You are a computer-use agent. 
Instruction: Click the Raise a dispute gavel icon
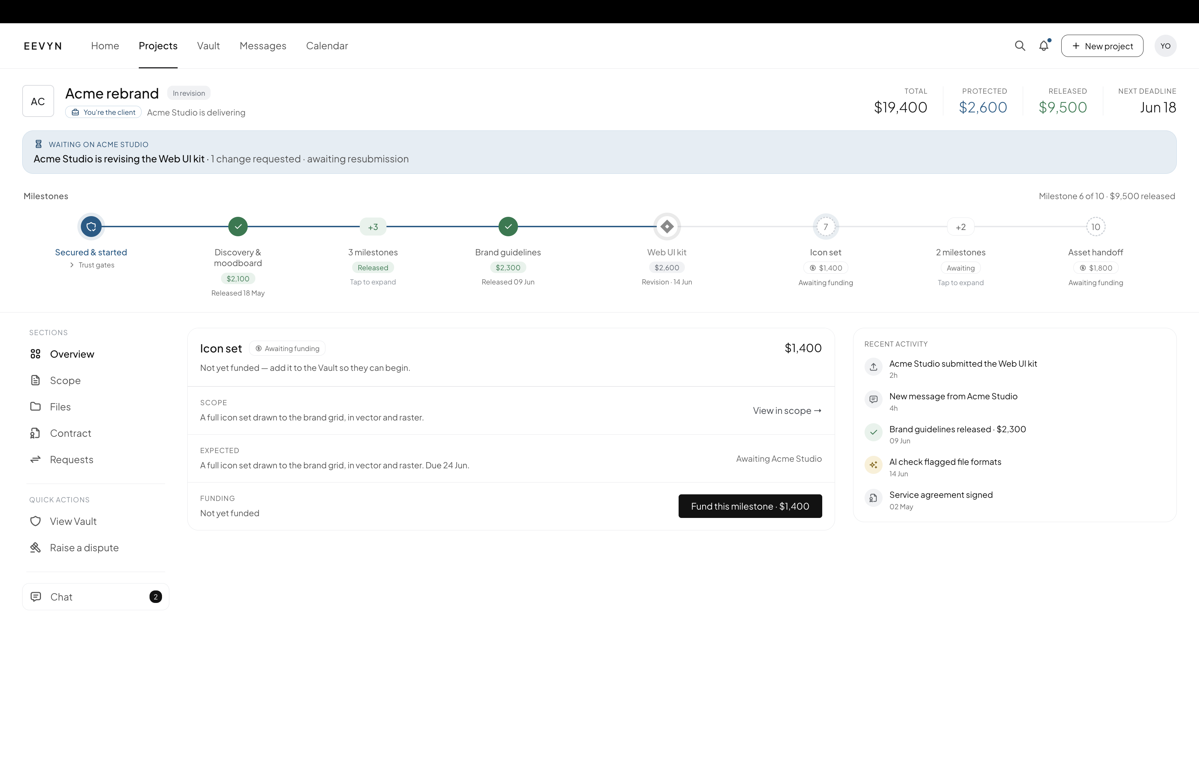pos(35,547)
